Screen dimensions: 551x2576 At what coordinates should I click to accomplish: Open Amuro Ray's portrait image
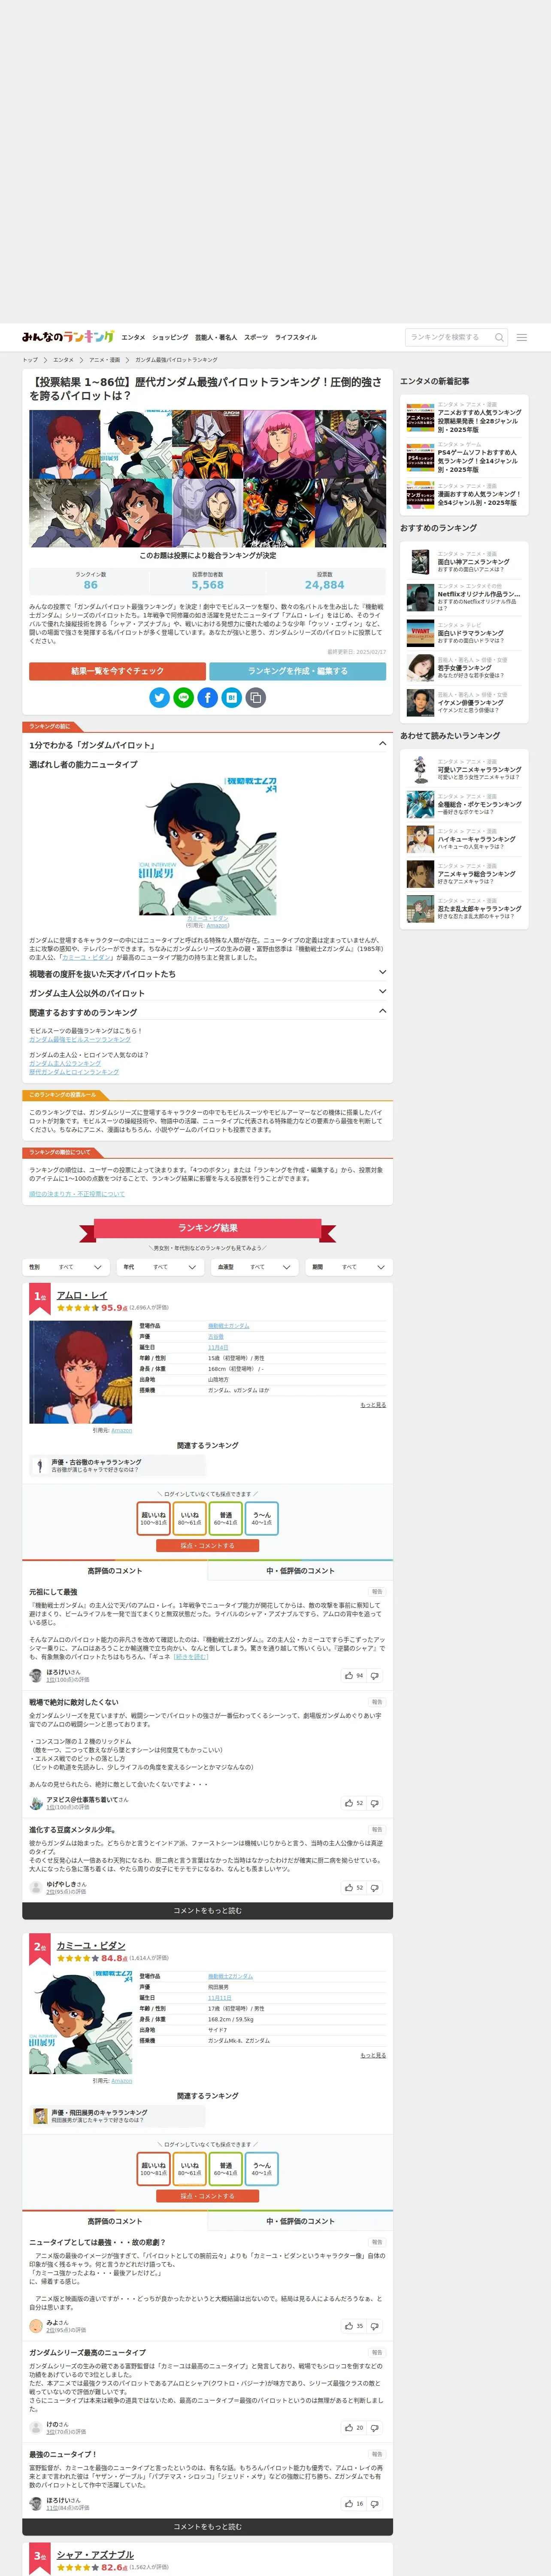[80, 1372]
